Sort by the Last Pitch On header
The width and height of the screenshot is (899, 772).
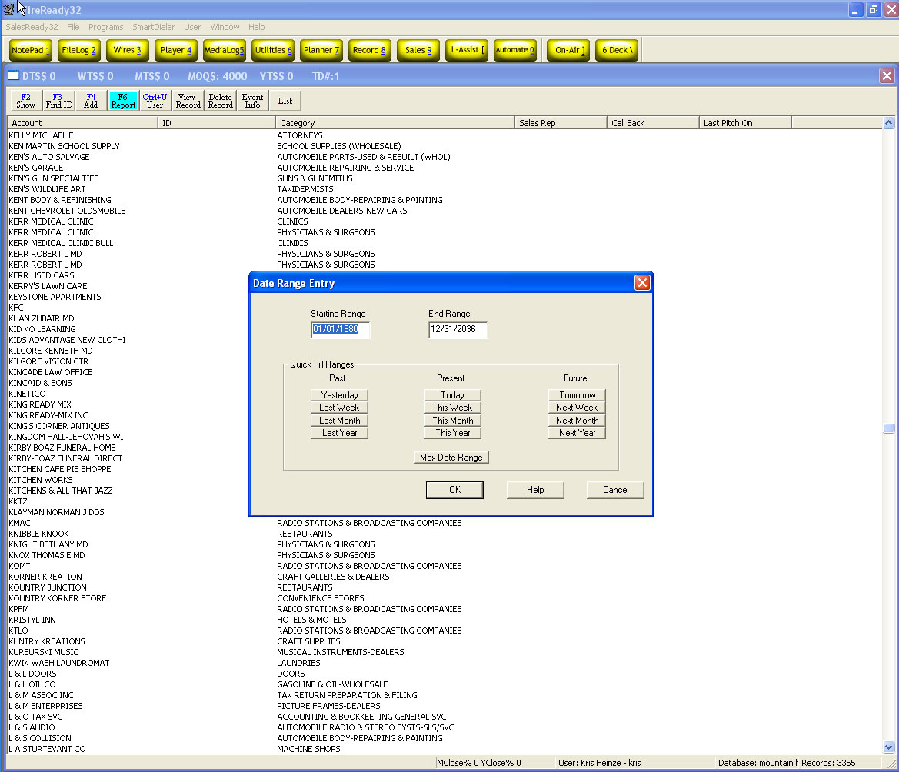[x=745, y=123]
